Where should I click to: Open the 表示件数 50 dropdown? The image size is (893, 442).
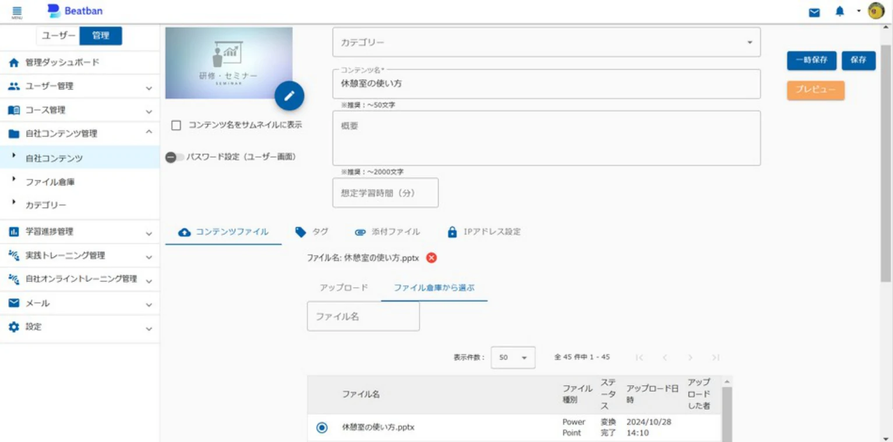513,358
